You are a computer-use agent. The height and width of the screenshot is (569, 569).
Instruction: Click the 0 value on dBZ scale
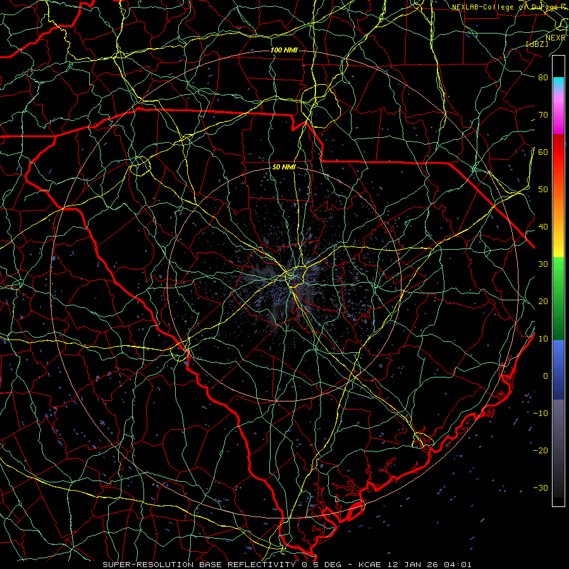[x=546, y=376]
